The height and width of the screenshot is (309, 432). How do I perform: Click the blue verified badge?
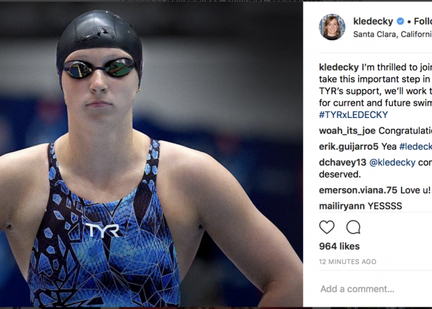pyautogui.click(x=401, y=21)
